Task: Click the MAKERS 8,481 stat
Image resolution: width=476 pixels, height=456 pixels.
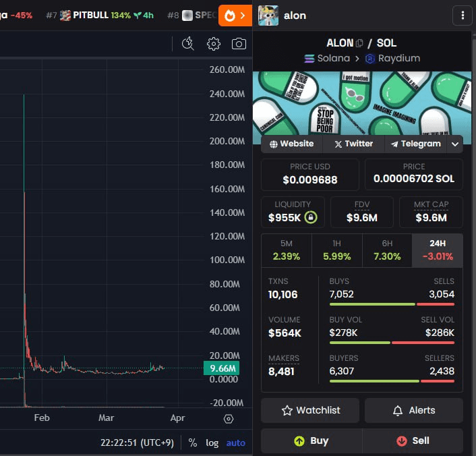Action: click(x=284, y=365)
